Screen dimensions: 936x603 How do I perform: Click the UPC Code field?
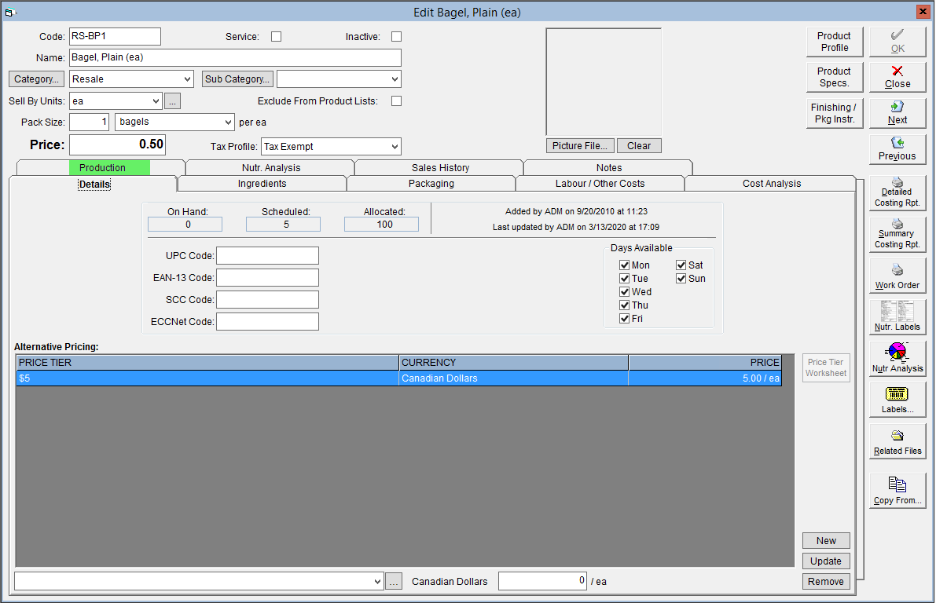click(x=267, y=256)
